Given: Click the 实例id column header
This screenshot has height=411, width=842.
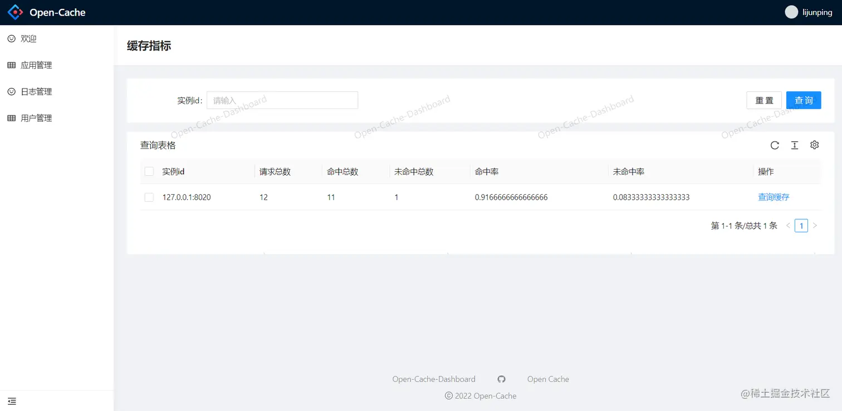Looking at the screenshot, I should 173,171.
